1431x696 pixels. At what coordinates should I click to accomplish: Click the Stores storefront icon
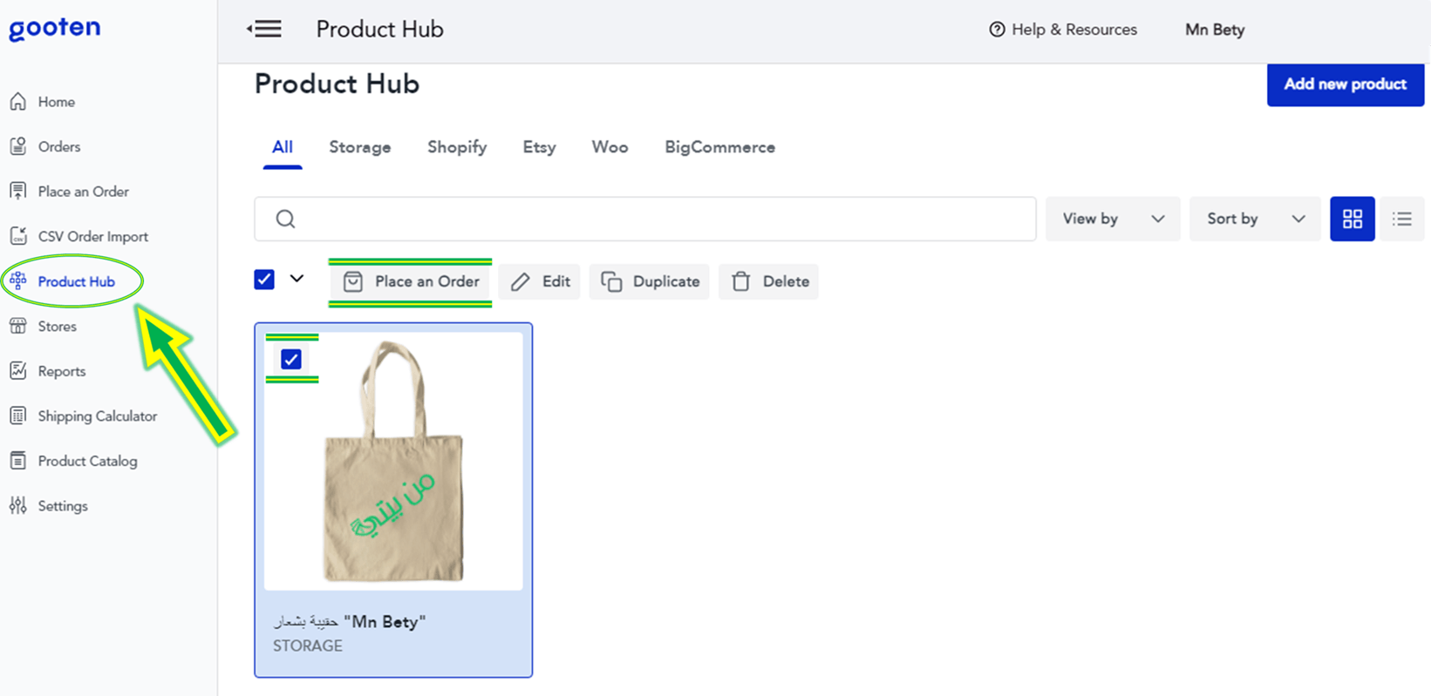[18, 327]
